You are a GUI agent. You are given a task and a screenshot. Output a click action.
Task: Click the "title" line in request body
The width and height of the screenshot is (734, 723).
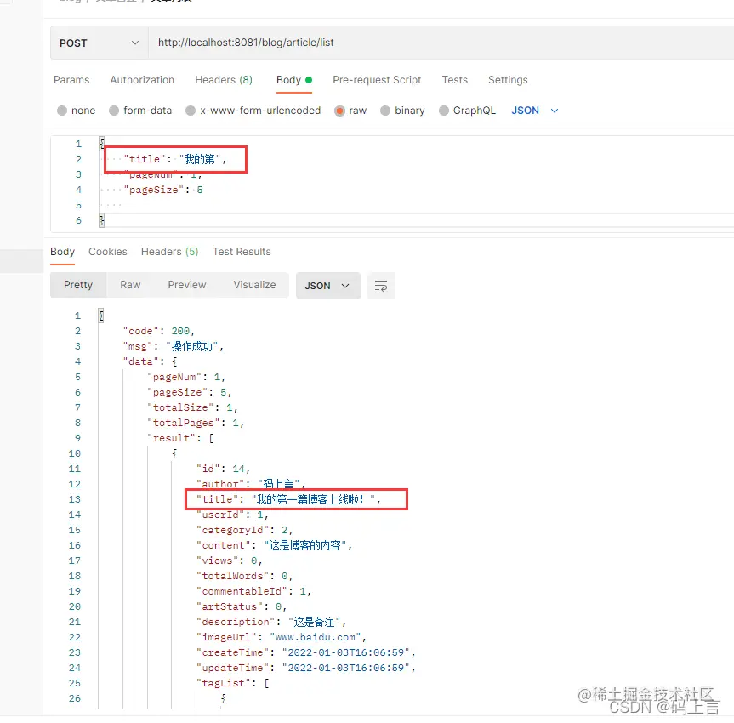pos(174,159)
